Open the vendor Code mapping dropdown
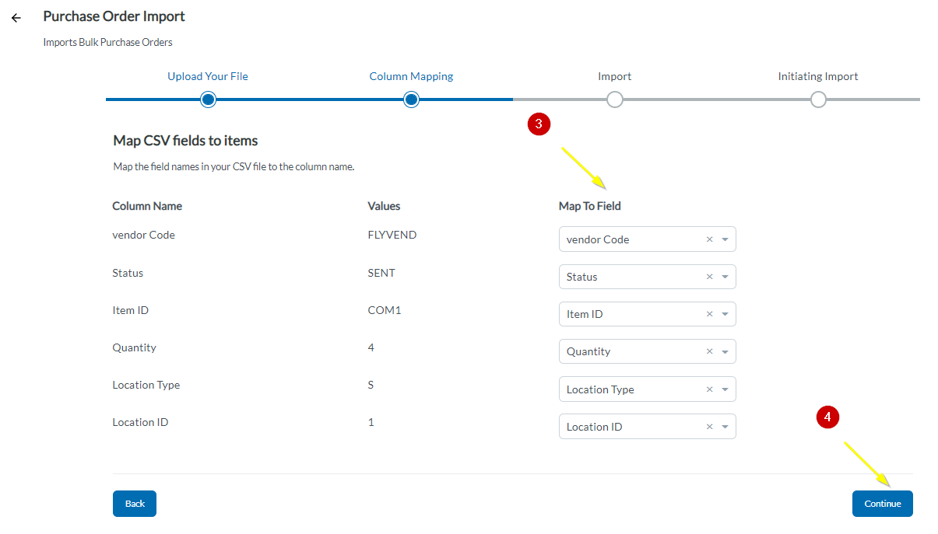The height and width of the screenshot is (534, 938). tap(725, 239)
